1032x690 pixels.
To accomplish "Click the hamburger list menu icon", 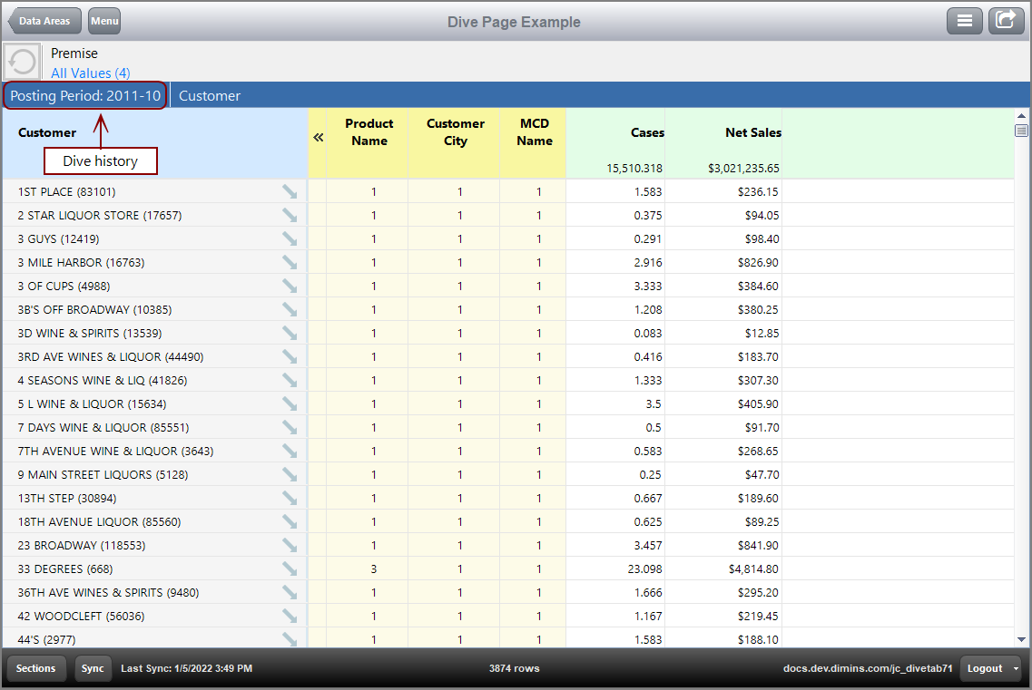I will coord(964,21).
